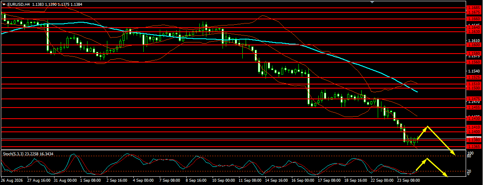Image resolution: width=483 pixels, height=185 pixels.
Task: Click the 1.1685 price level label
Action: click(474, 7)
